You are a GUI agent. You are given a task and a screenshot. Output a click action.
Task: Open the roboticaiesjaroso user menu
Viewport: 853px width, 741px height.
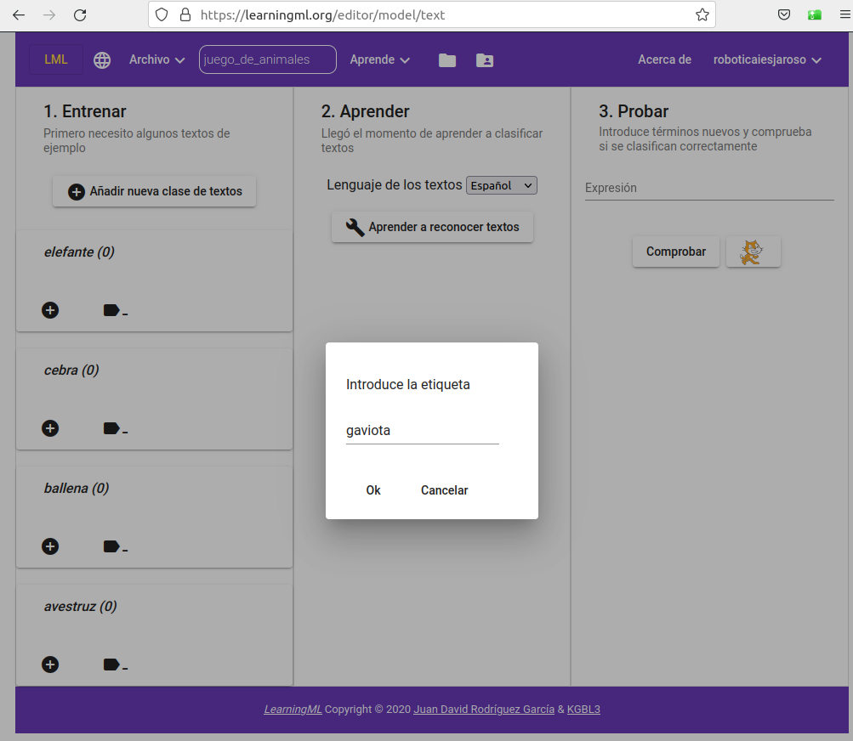click(x=767, y=60)
